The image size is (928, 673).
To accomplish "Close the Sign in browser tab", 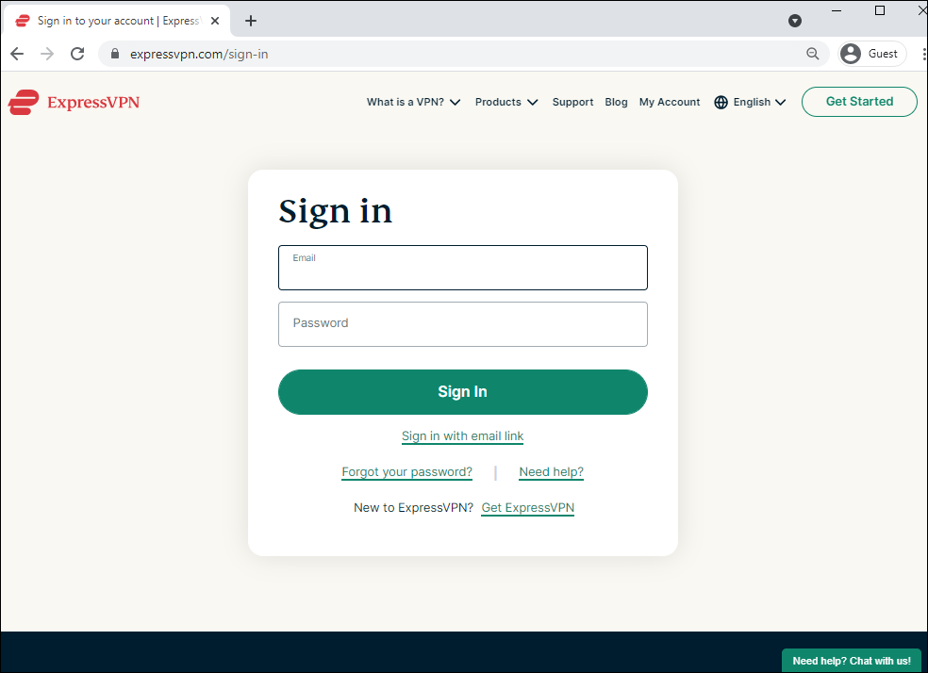I will [x=215, y=21].
